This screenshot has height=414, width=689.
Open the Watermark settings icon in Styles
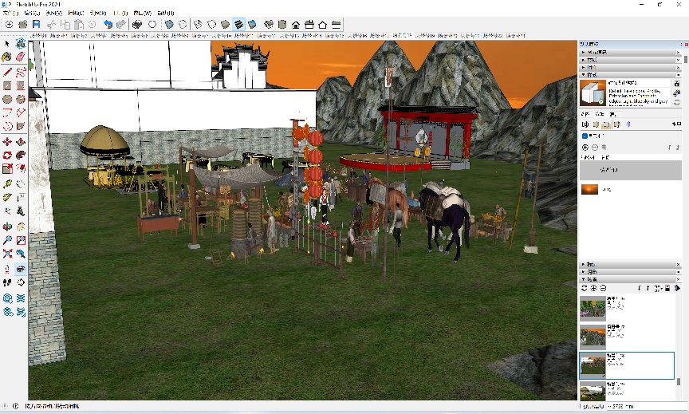tap(616, 124)
